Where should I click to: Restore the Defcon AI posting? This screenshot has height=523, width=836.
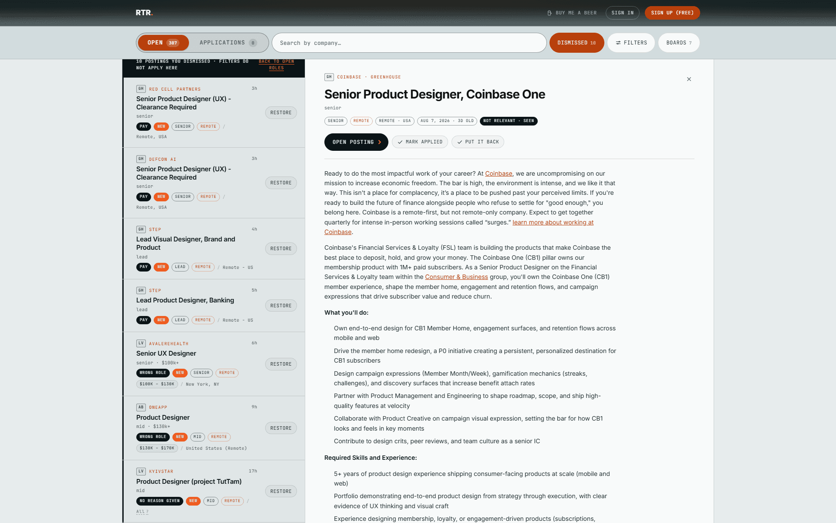pos(281,183)
